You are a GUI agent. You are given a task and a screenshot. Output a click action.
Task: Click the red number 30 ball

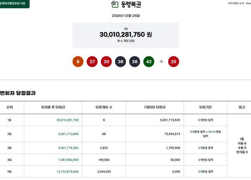(106, 61)
